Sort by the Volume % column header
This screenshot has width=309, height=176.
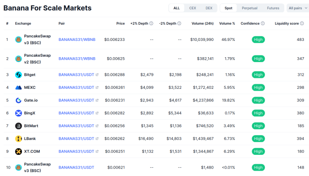[x=227, y=23]
